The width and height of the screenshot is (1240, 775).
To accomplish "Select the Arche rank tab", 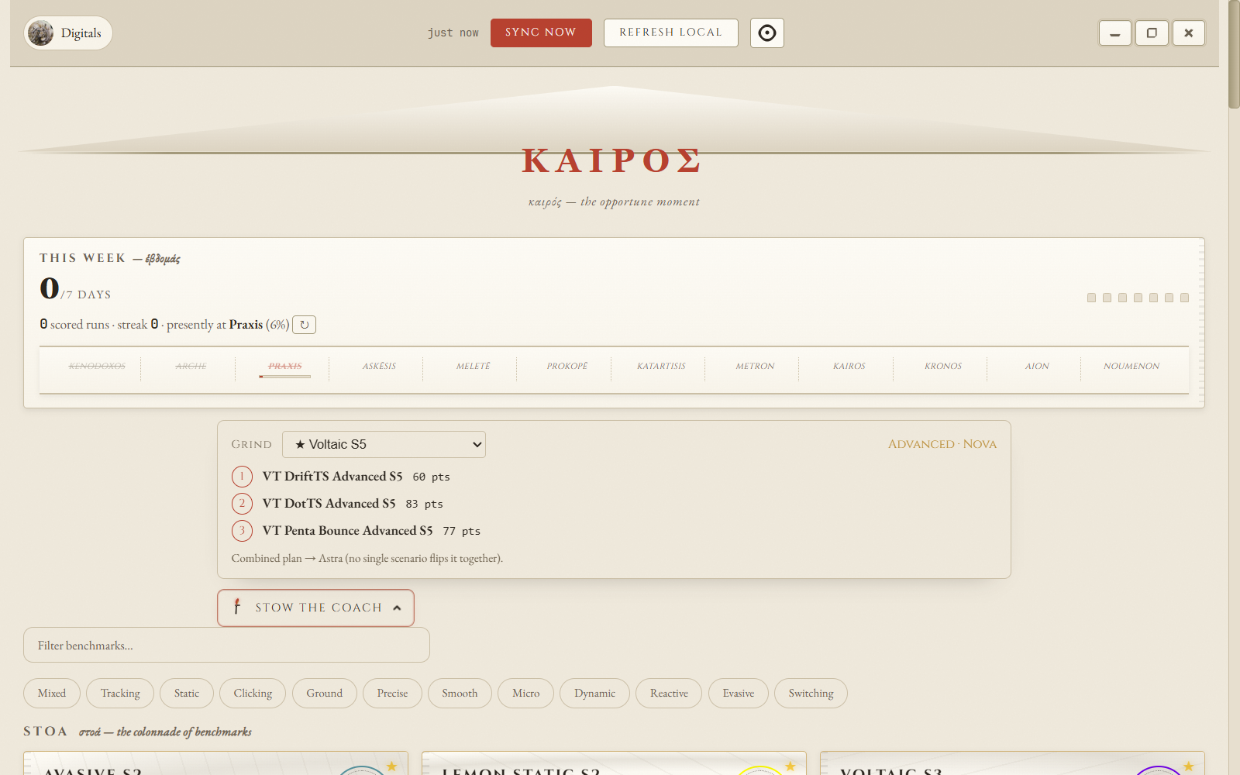I will [191, 366].
